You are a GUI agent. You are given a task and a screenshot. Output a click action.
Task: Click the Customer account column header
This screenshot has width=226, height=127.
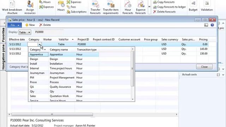pos(129,40)
